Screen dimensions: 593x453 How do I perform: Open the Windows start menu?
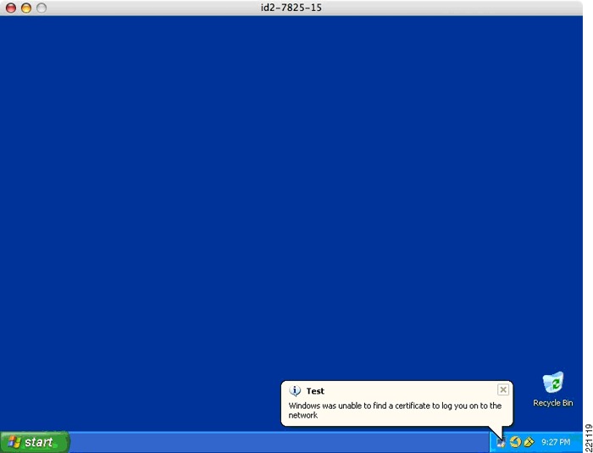tap(35, 442)
